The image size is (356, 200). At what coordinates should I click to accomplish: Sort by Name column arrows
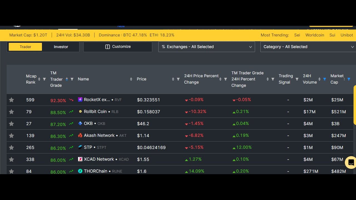point(131,79)
